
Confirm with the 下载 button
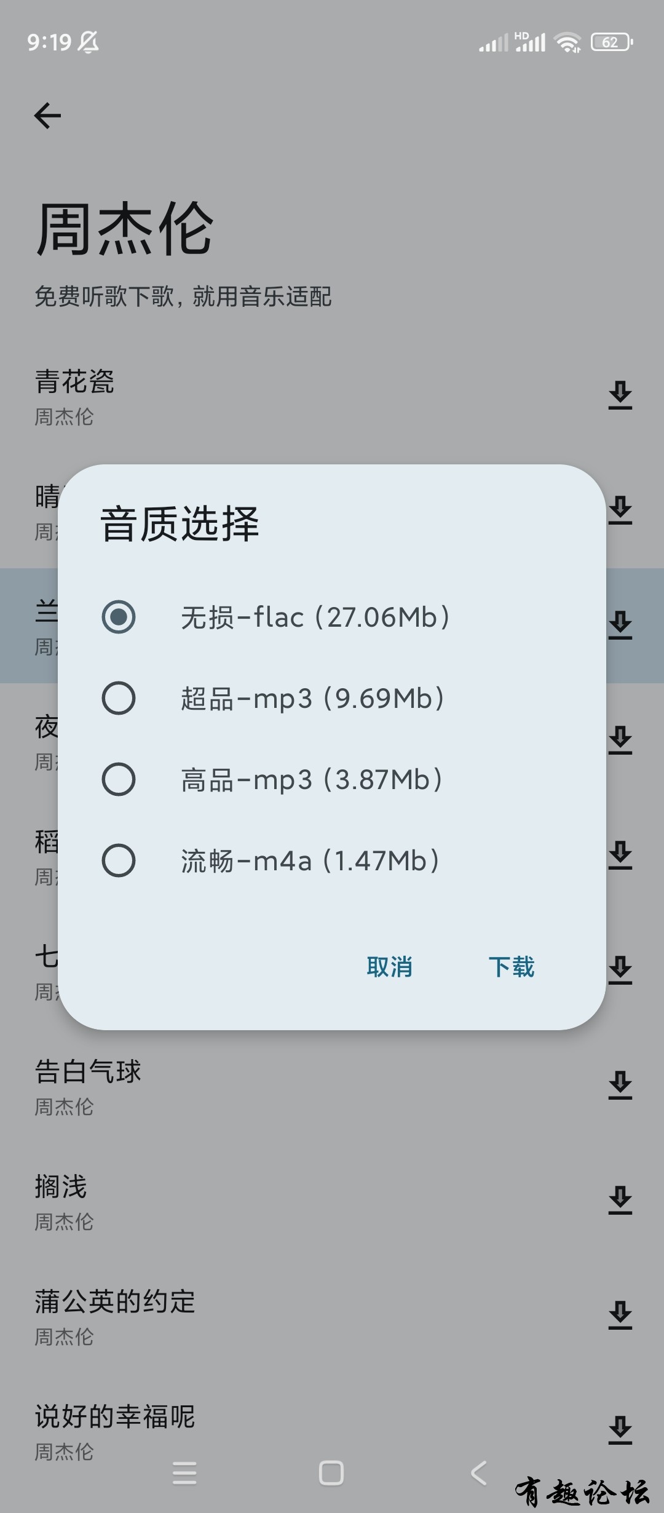512,967
